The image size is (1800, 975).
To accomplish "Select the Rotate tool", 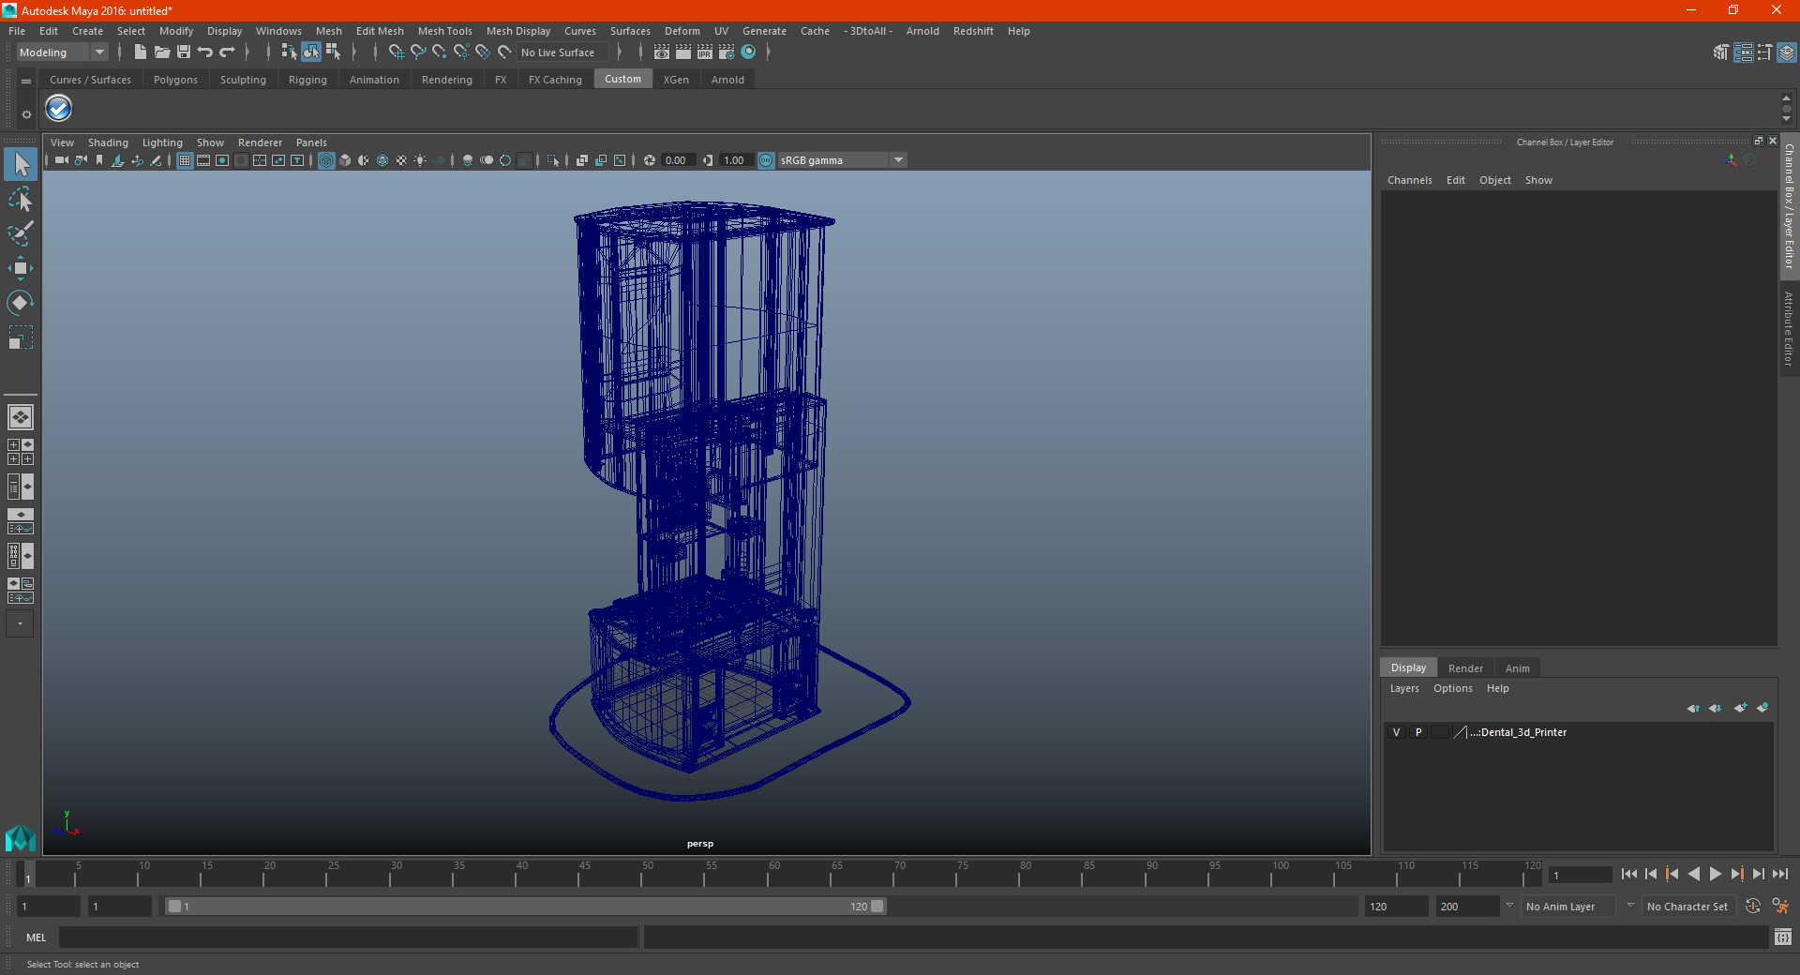I will point(21,303).
